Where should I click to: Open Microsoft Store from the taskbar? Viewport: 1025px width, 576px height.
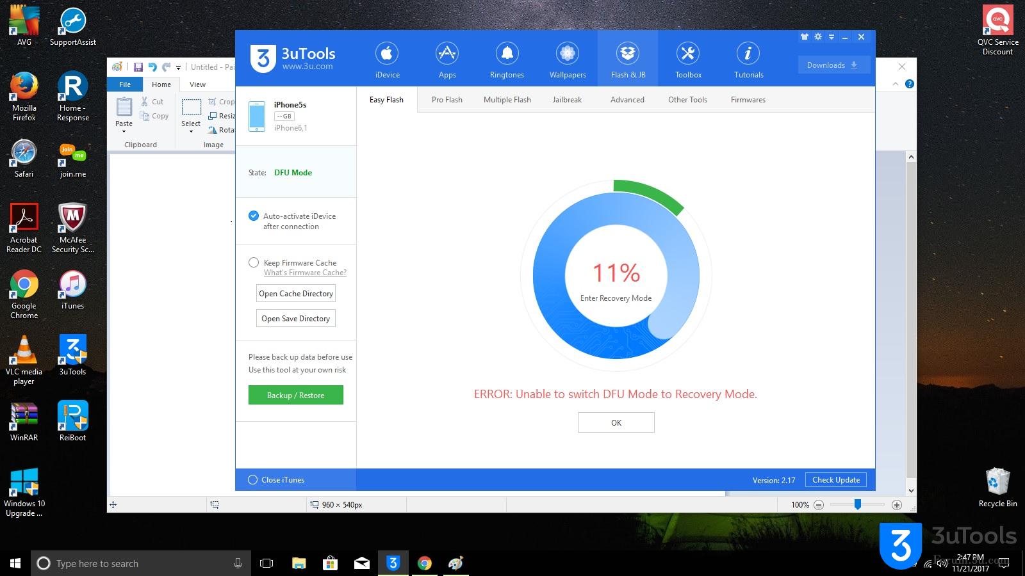click(x=331, y=563)
